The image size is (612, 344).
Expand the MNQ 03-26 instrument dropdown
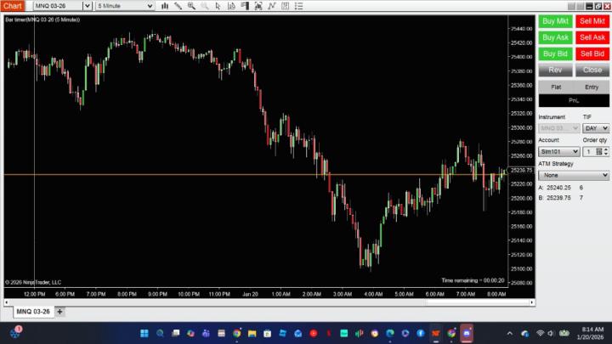click(x=86, y=6)
